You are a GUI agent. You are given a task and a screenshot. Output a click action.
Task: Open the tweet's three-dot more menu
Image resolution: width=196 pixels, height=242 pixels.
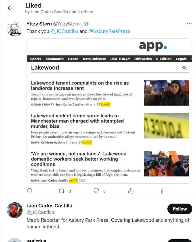click(x=189, y=24)
